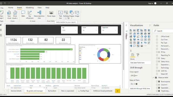
Task: Collapse the Measure table group
Action: (153, 78)
